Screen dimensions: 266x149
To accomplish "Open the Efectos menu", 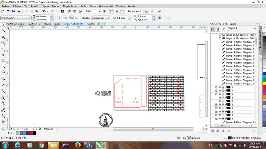I will coord(56,6).
